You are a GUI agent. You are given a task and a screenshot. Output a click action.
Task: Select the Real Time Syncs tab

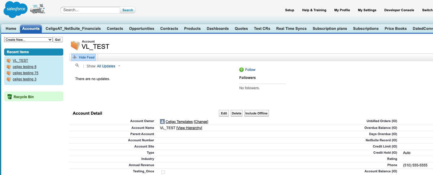pos(291,29)
